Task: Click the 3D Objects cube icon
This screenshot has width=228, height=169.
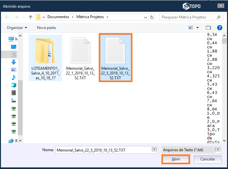Action: (14, 85)
